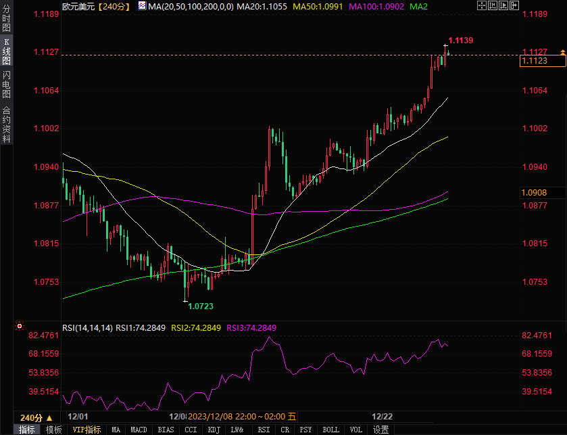This screenshot has height=435, width=567.
Task: Select the 模板 tab at bottom
Action: [54, 430]
